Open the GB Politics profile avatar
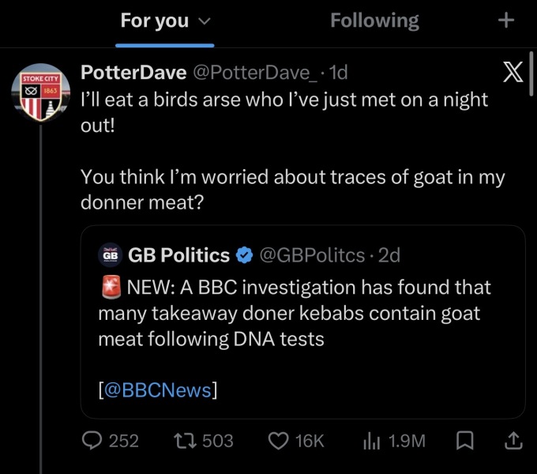This screenshot has height=474, width=537. (111, 255)
